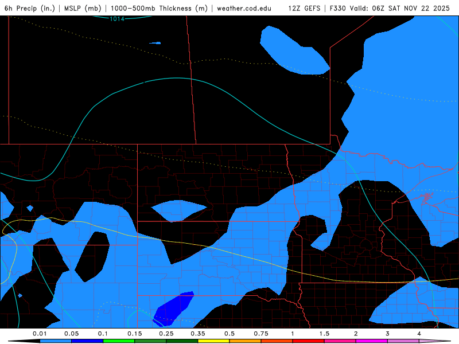Click the bright green 0.1–0.15 legend swatch
This screenshot has width=459, height=344.
pyautogui.click(x=119, y=341)
